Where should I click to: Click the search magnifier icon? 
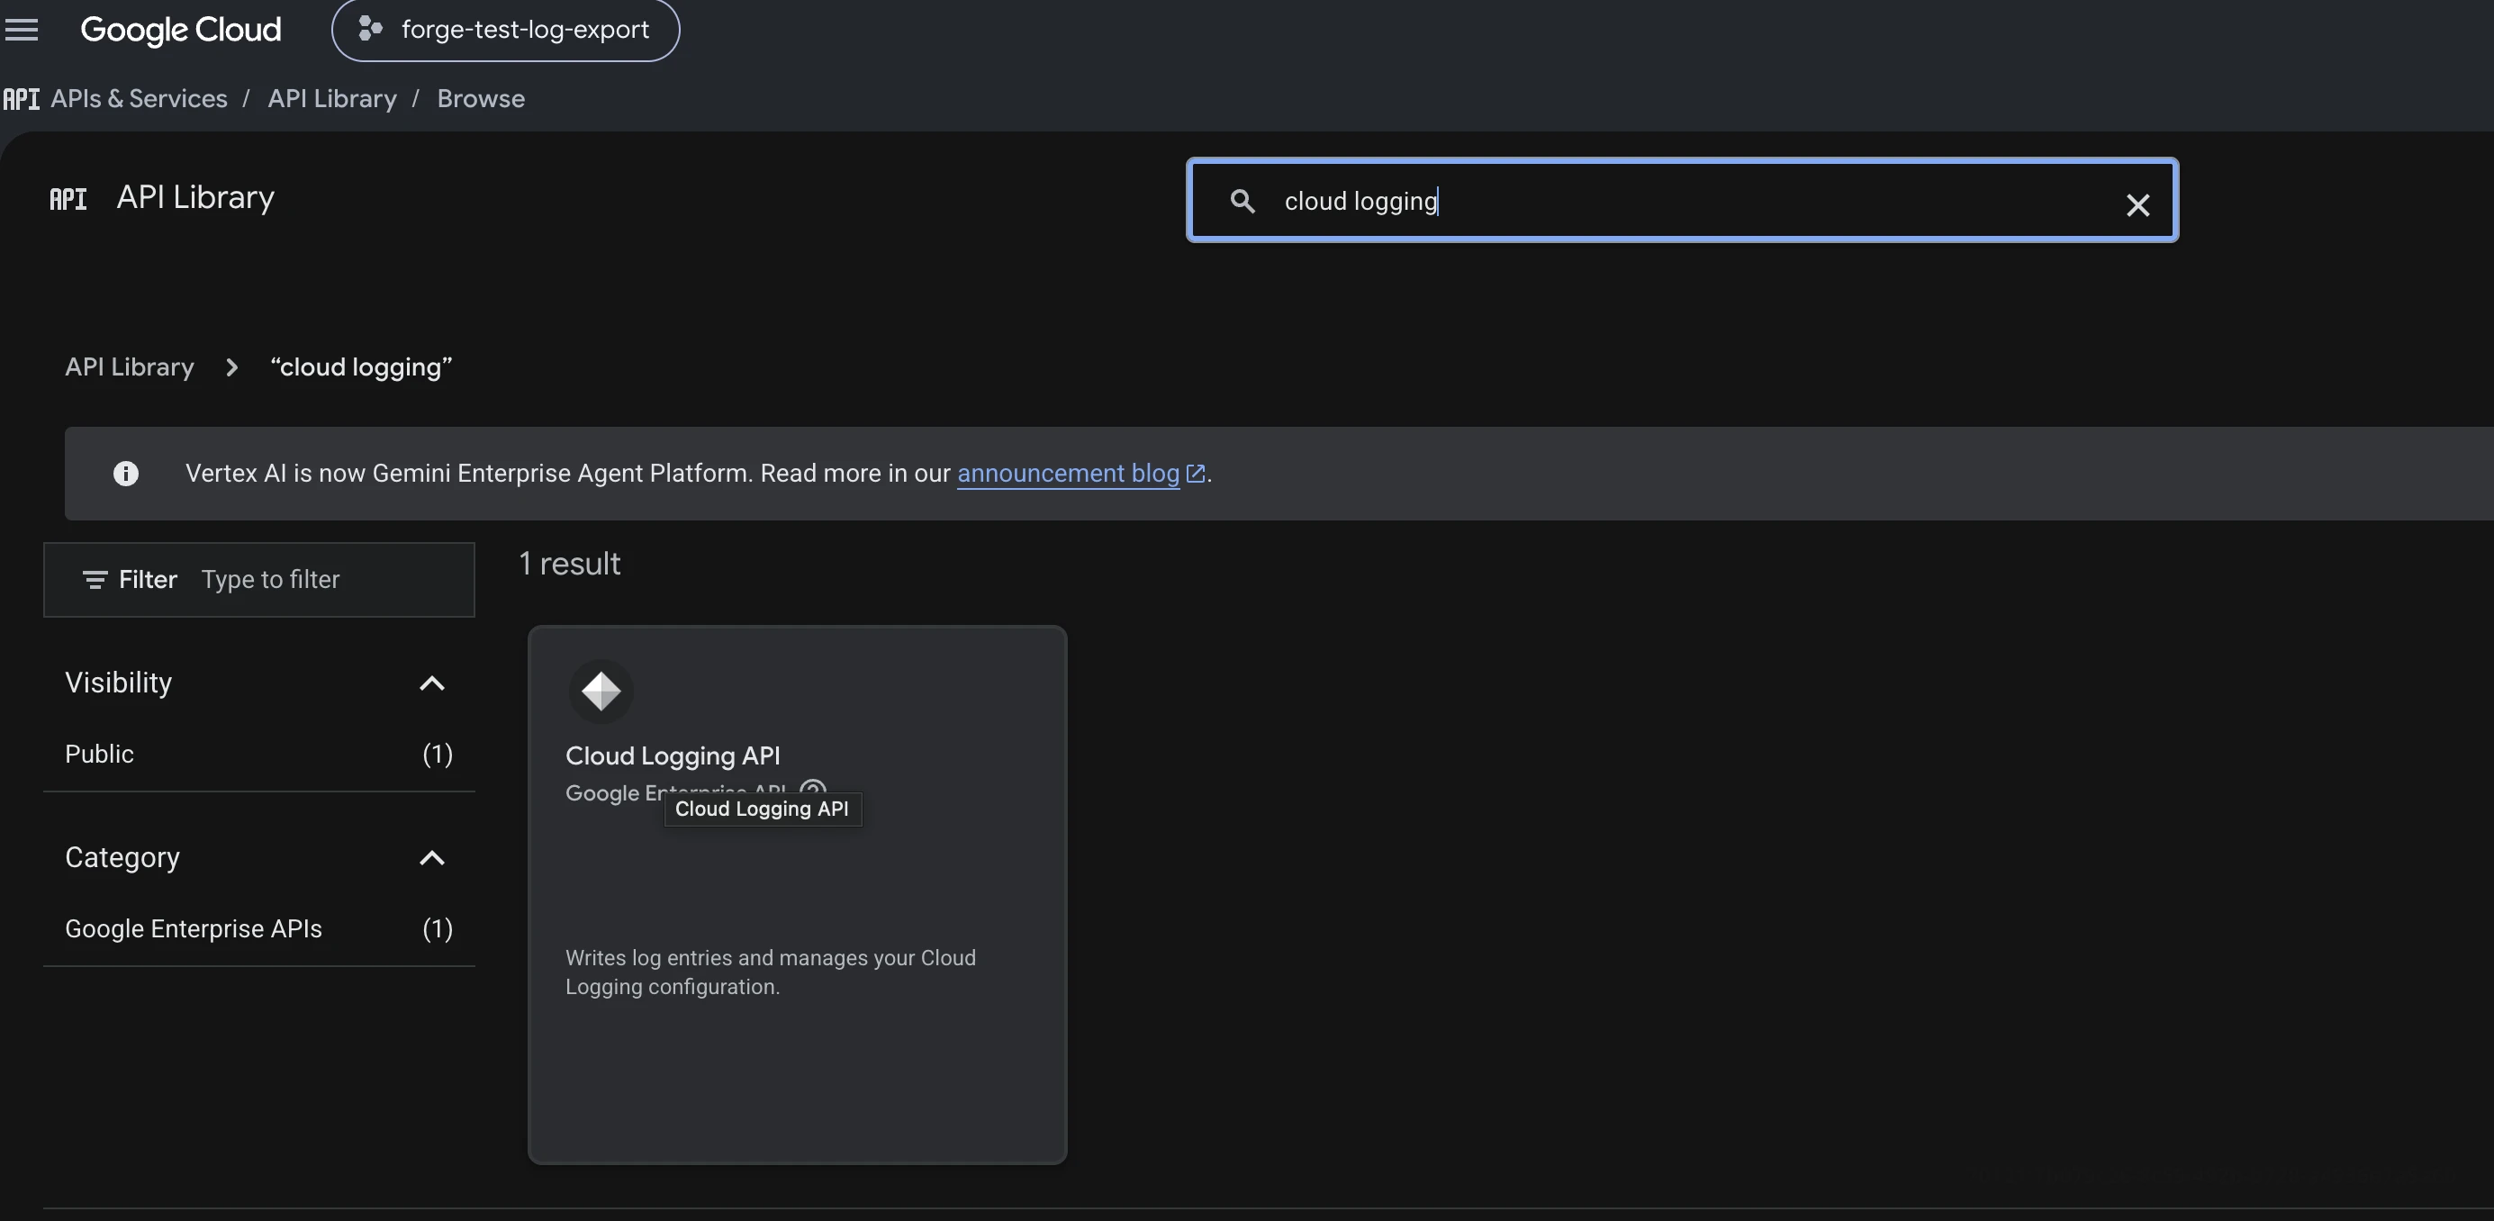(1242, 201)
